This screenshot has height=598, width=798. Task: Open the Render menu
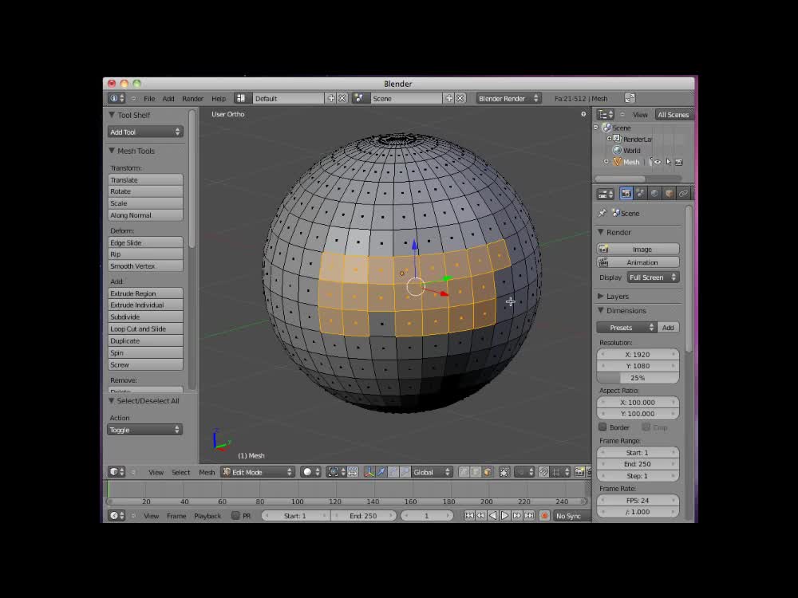click(x=192, y=99)
